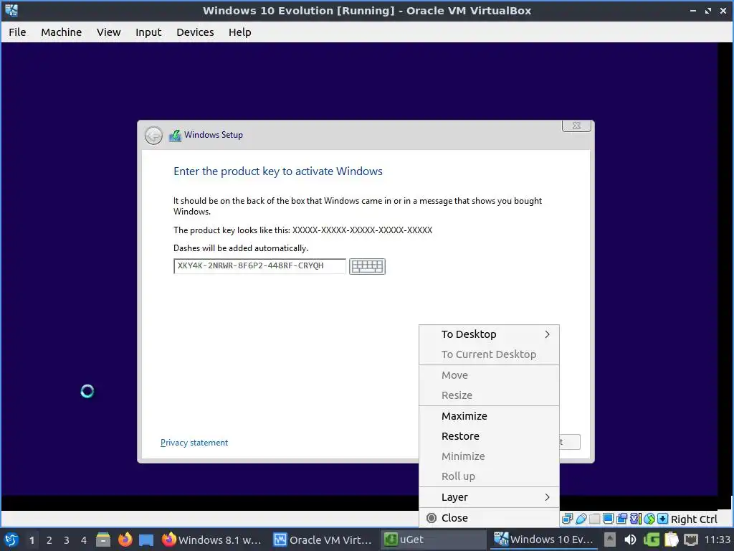Click the keyboard capture arrow status icon
The height and width of the screenshot is (551, 734).
[662, 519]
